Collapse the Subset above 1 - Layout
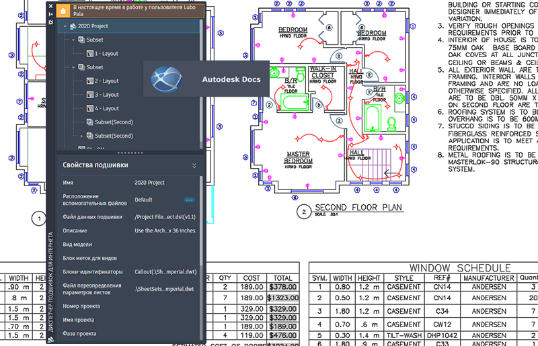The width and height of the screenshot is (538, 346). [x=73, y=40]
